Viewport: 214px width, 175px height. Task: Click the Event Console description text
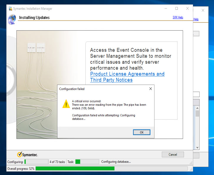click(x=131, y=59)
